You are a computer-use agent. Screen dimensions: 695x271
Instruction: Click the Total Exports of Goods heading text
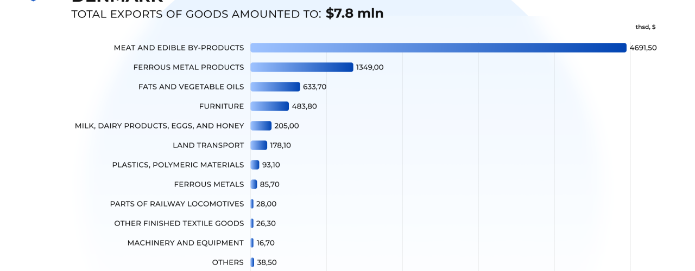tap(196, 14)
